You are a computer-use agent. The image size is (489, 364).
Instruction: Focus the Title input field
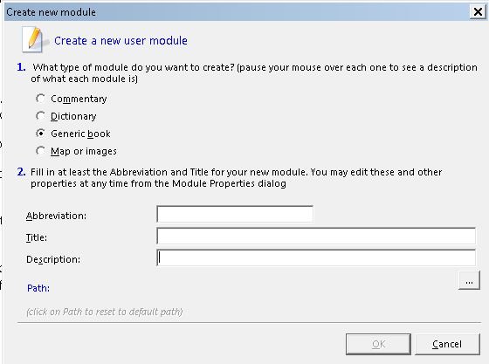(x=316, y=236)
